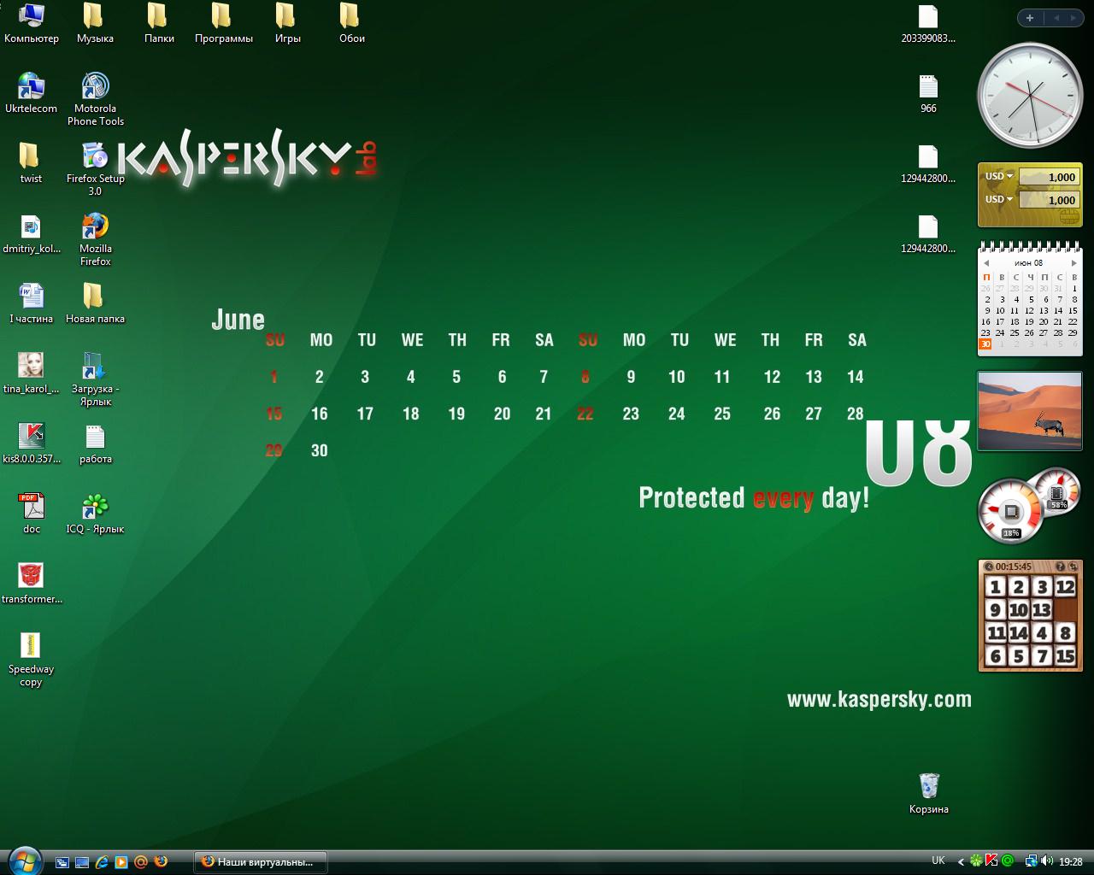Select the 966 text file
1094x875 pixels.
pyautogui.click(x=928, y=93)
